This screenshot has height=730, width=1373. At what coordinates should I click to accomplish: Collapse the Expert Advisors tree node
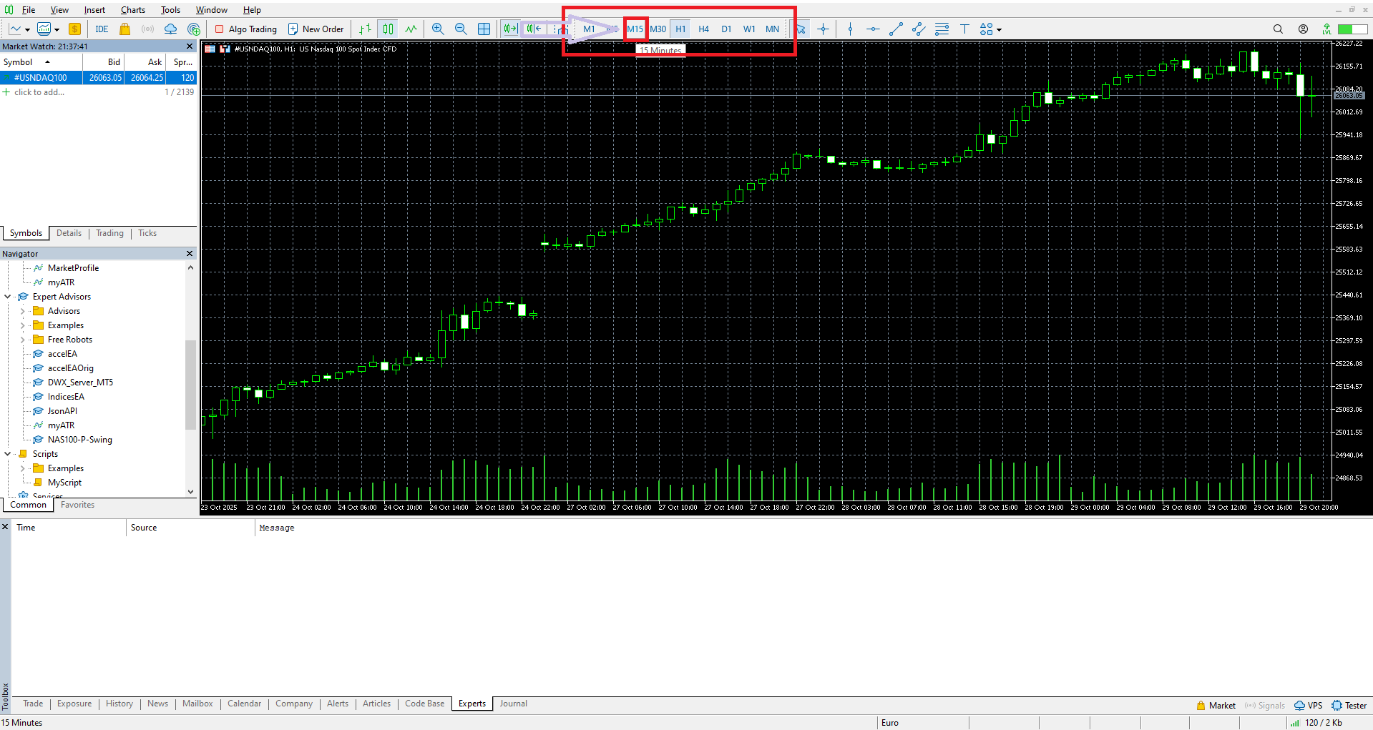point(7,296)
